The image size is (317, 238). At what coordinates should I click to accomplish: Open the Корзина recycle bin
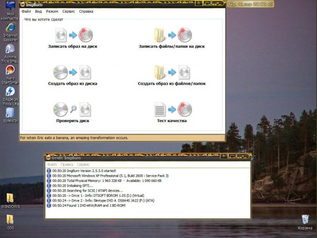pos(305,219)
